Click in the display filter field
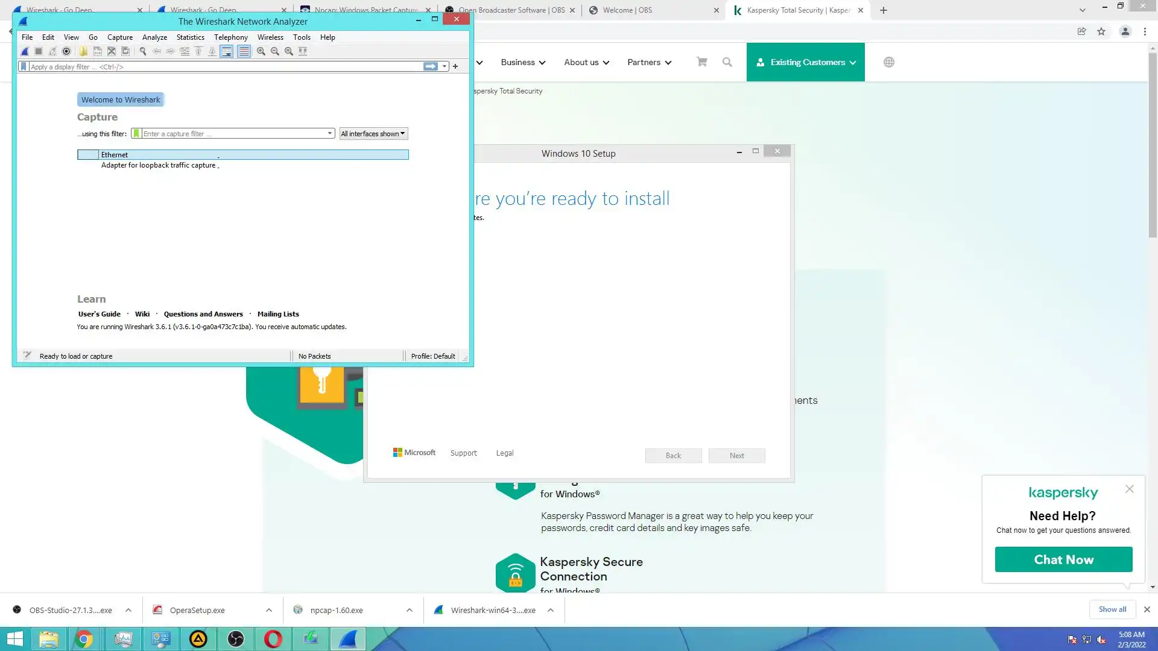The width and height of the screenshot is (1158, 651). (x=223, y=67)
